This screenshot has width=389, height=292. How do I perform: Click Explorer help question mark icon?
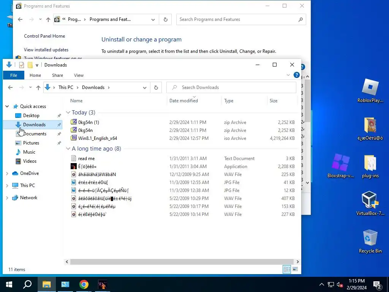(x=296, y=75)
